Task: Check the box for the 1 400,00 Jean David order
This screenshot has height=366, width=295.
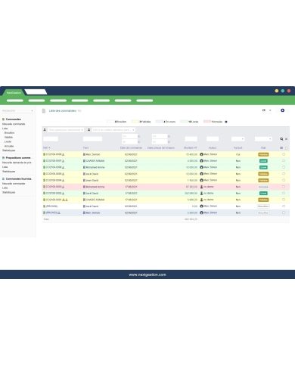Action: pos(284,180)
